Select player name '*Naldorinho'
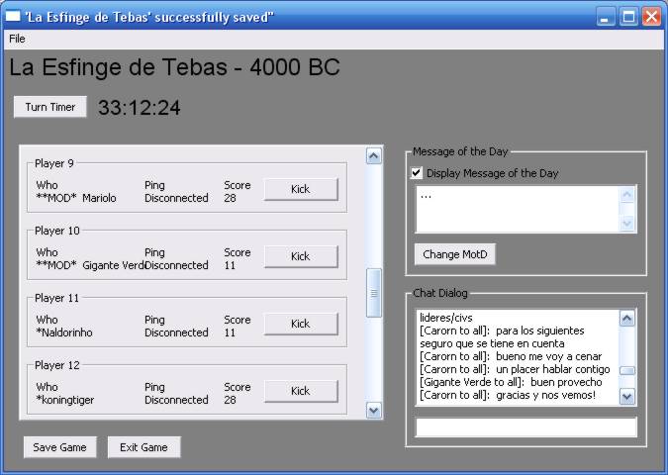The height and width of the screenshot is (475, 668). [64, 332]
